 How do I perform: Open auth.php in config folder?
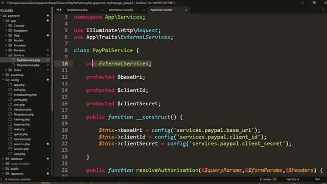19,90
